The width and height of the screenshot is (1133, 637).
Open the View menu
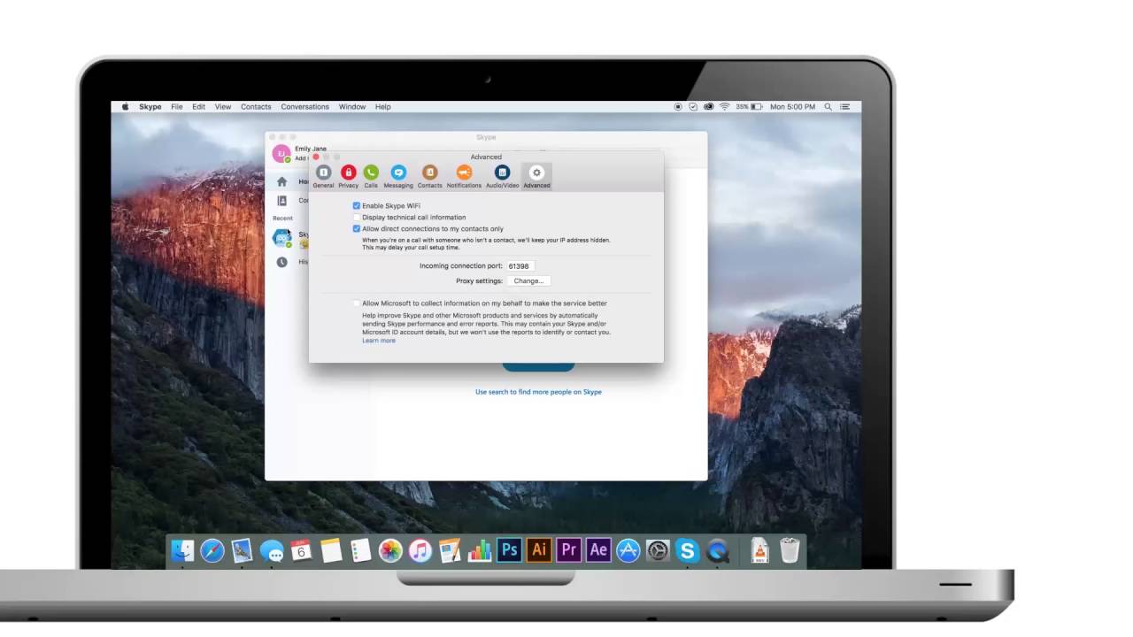223,106
